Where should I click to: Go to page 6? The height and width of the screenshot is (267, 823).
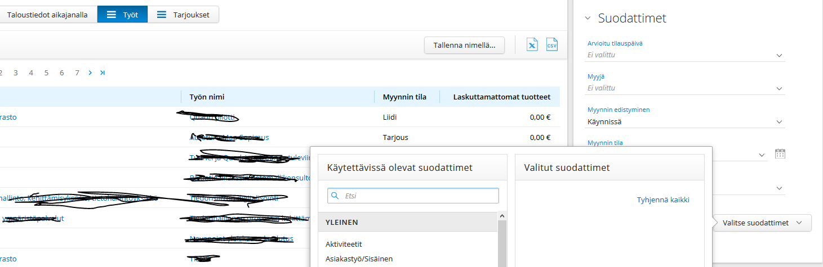[x=61, y=73]
